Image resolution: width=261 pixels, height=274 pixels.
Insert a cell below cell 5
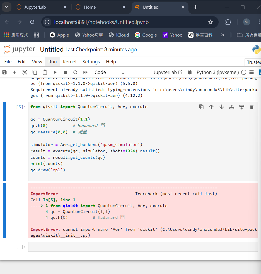[242, 107]
